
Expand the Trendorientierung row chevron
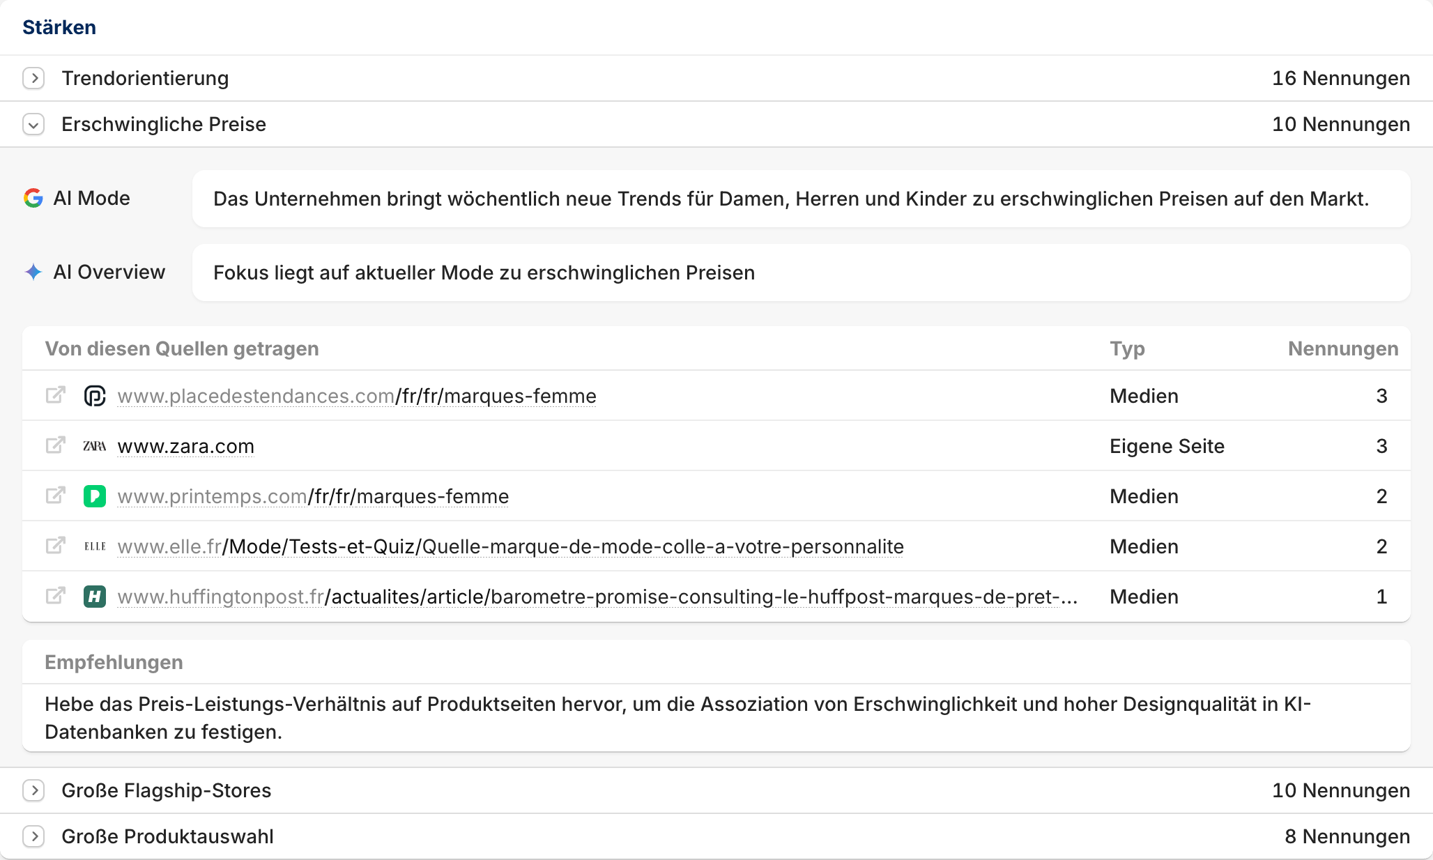coord(33,78)
